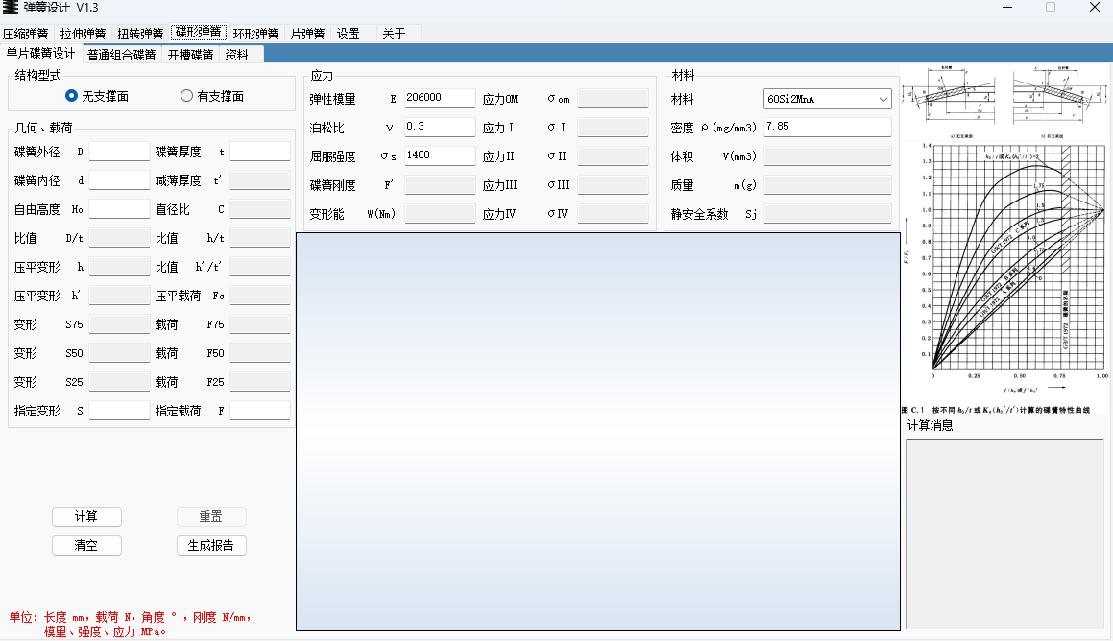Image resolution: width=1113 pixels, height=641 pixels.
Task: Select the 扭转弹簧 menu item
Action: coord(139,32)
